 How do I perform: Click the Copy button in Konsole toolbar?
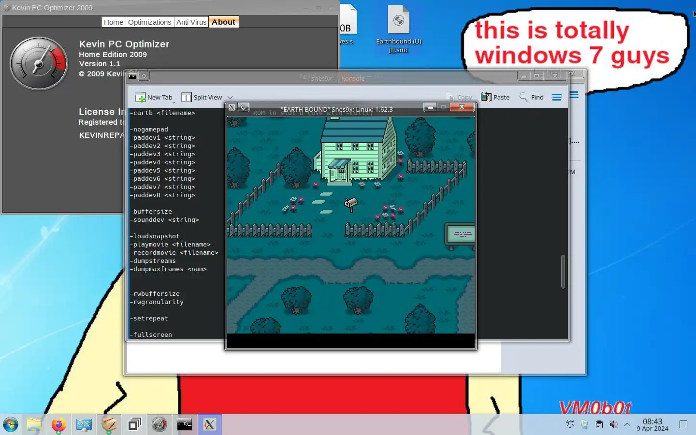pyautogui.click(x=459, y=97)
